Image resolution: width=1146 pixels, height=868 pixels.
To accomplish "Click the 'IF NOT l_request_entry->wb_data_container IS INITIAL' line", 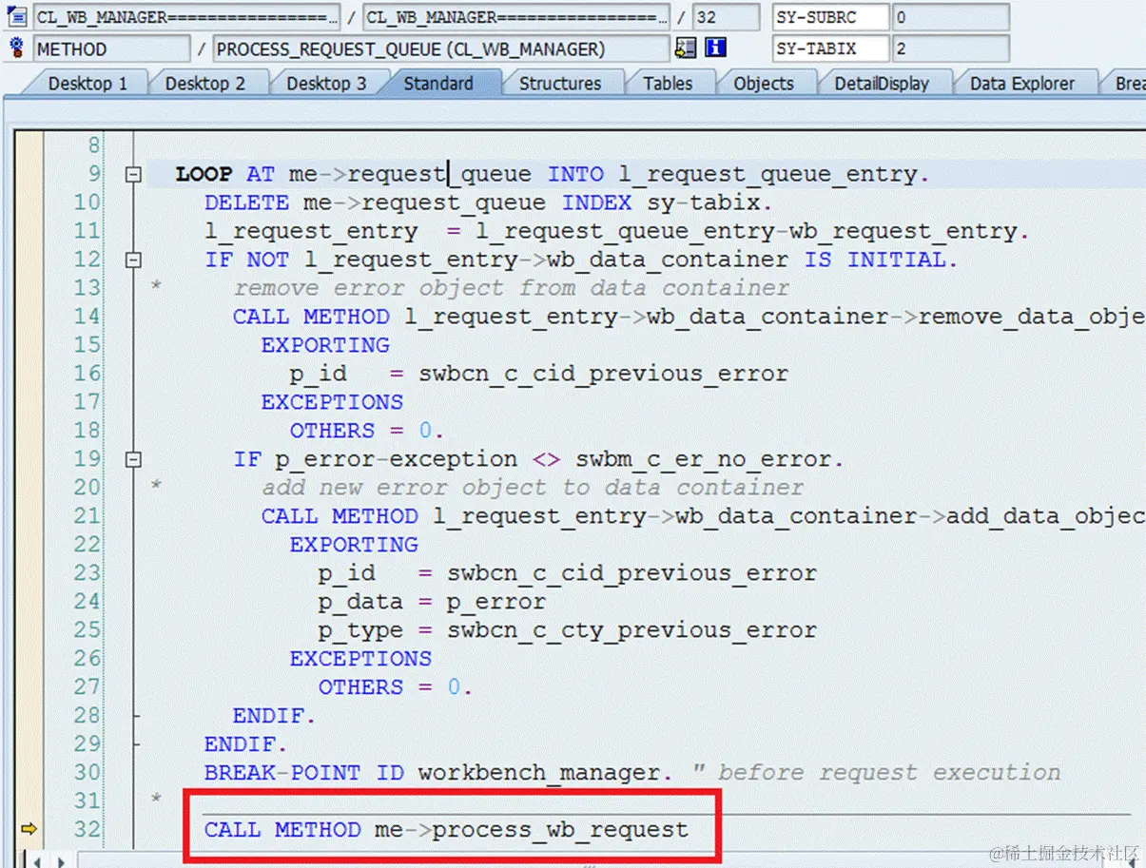I will point(581,260).
